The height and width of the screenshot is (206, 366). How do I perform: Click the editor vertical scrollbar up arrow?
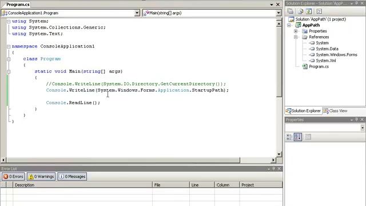click(279, 24)
